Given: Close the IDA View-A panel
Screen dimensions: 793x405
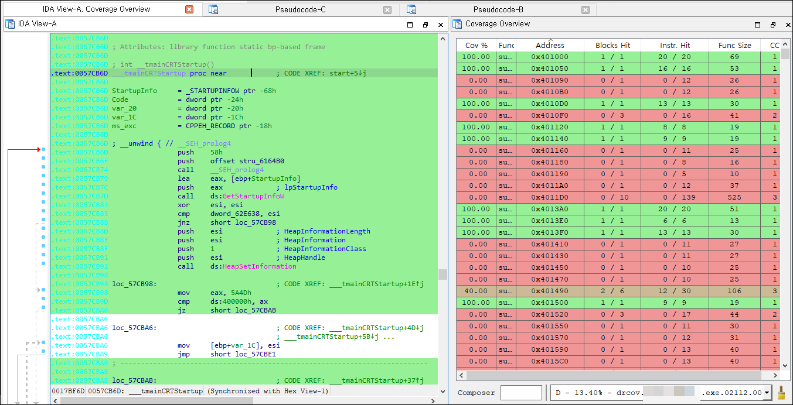Looking at the screenshot, I should coord(441,25).
